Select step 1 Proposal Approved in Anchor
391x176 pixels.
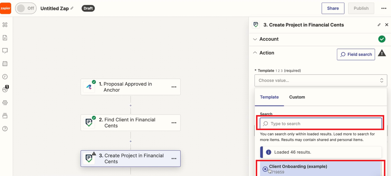pos(131,87)
